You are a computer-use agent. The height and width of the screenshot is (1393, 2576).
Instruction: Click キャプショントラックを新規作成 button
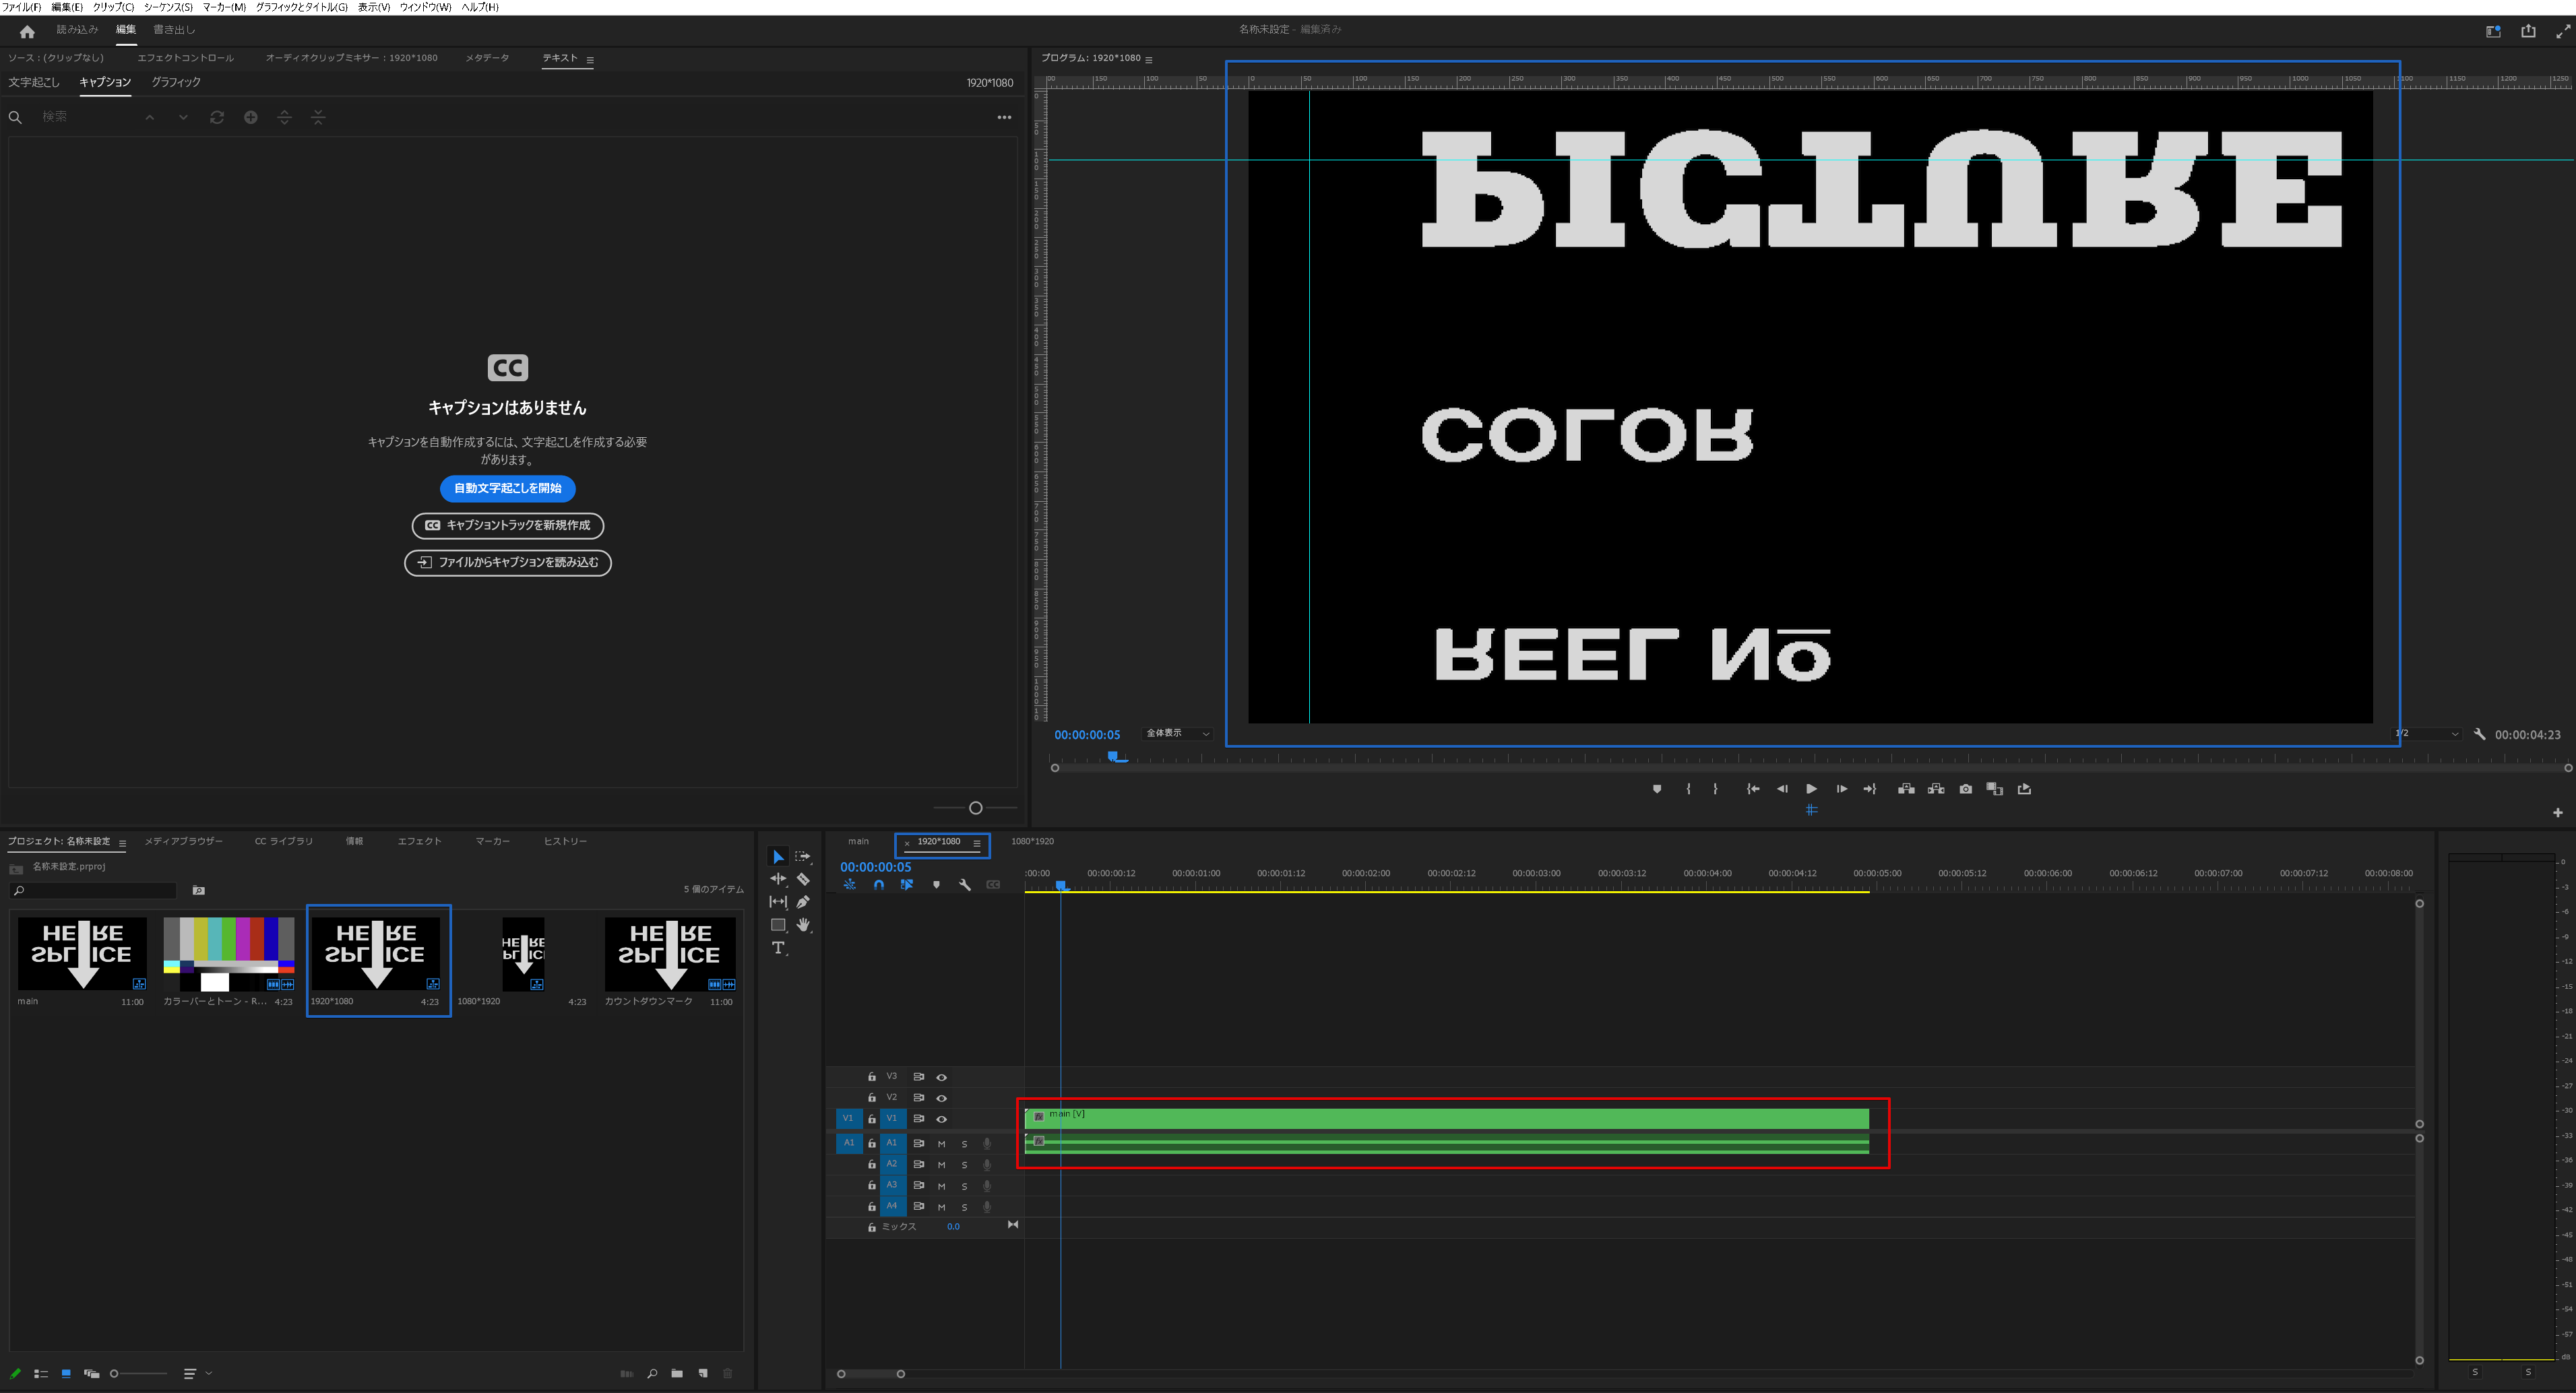click(x=507, y=525)
